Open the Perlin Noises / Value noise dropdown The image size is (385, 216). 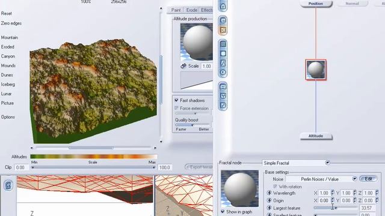point(354,179)
